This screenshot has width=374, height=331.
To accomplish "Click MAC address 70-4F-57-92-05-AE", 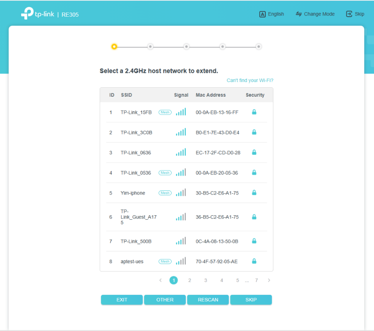I will (217, 262).
